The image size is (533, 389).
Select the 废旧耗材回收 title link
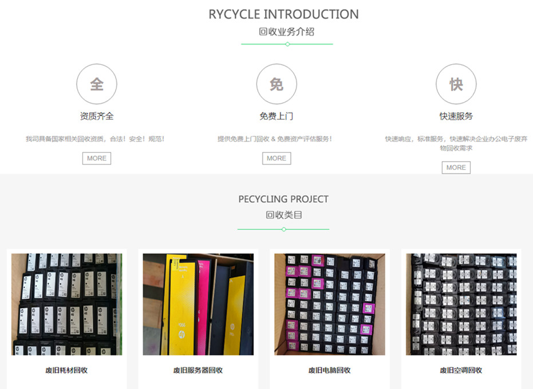pos(66,370)
